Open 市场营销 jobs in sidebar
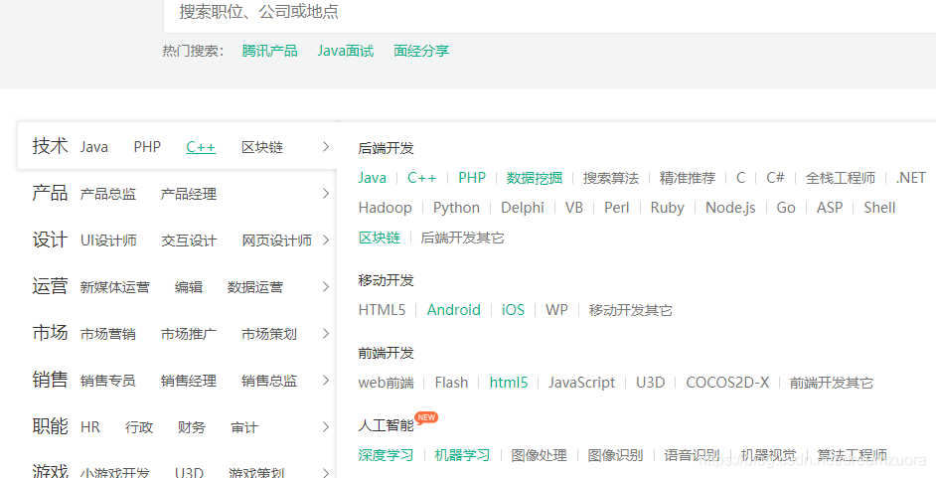Screen dimensions: 936x478 (x=108, y=334)
